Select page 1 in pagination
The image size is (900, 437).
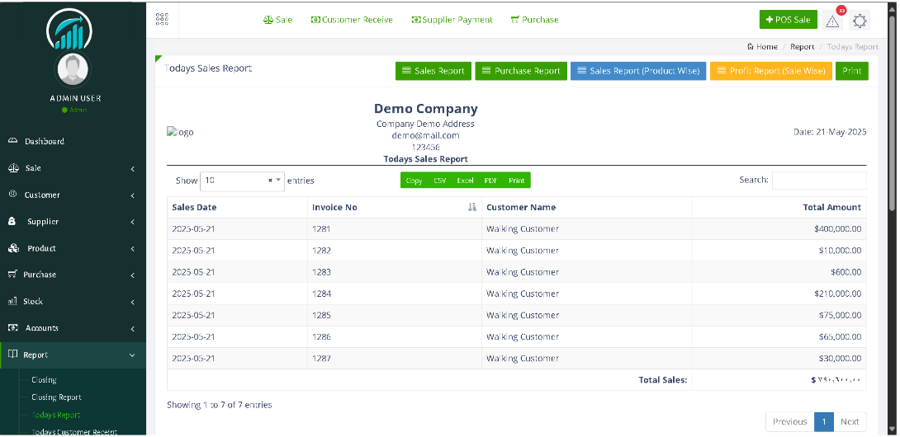(x=824, y=421)
